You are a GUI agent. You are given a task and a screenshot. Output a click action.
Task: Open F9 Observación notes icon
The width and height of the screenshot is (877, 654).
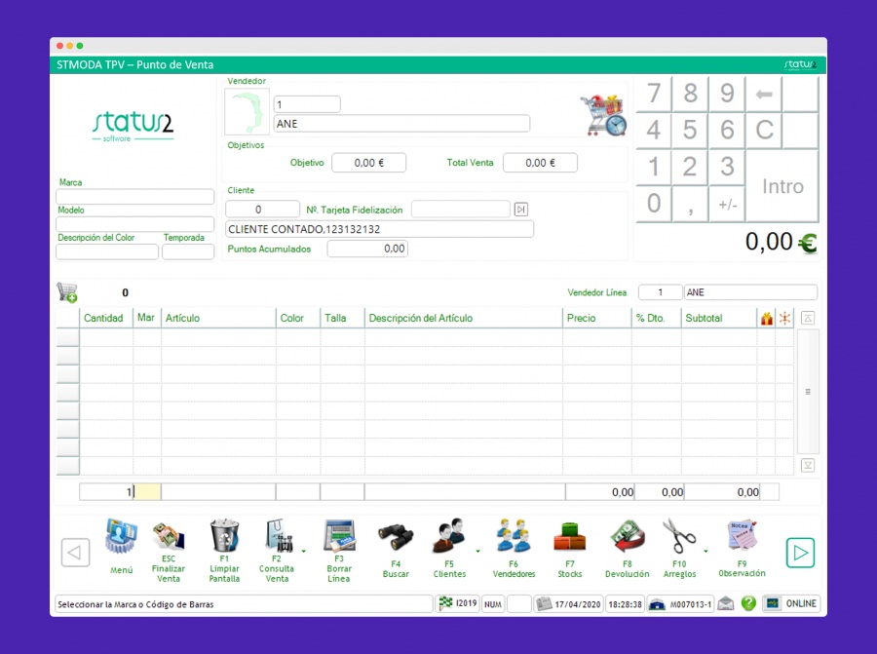(742, 536)
